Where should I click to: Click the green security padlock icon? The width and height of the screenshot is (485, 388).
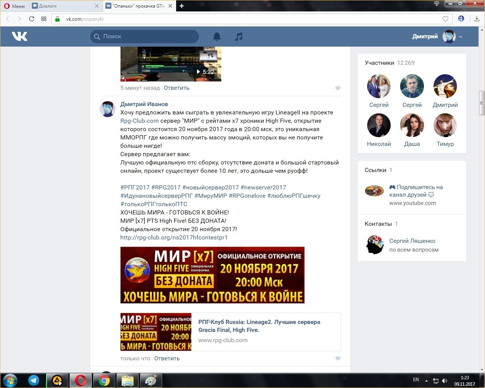(x=58, y=19)
